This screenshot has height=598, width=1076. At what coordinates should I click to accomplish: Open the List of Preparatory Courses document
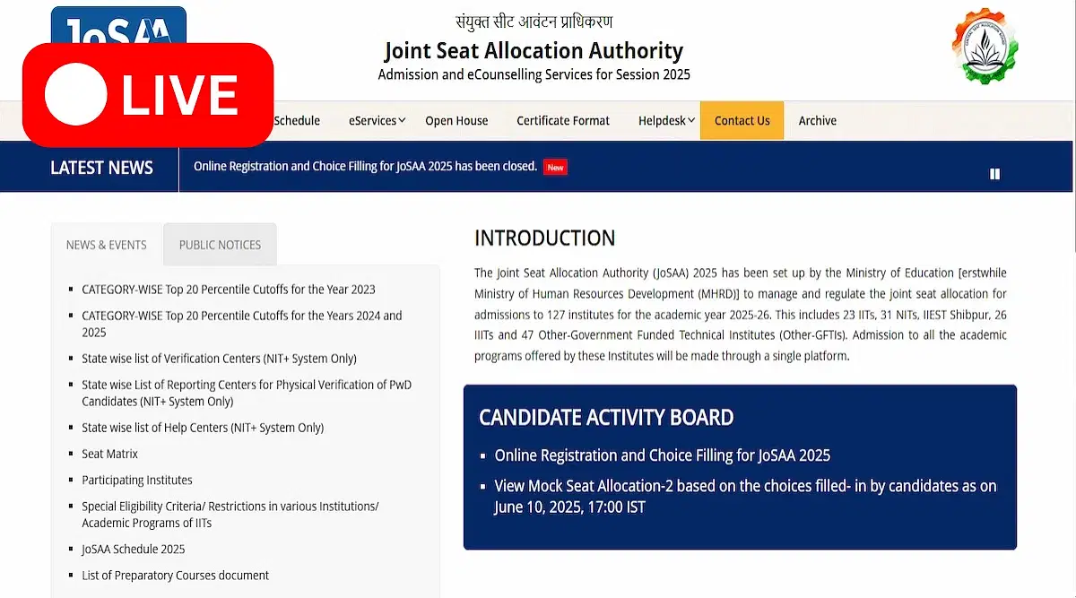tap(175, 575)
